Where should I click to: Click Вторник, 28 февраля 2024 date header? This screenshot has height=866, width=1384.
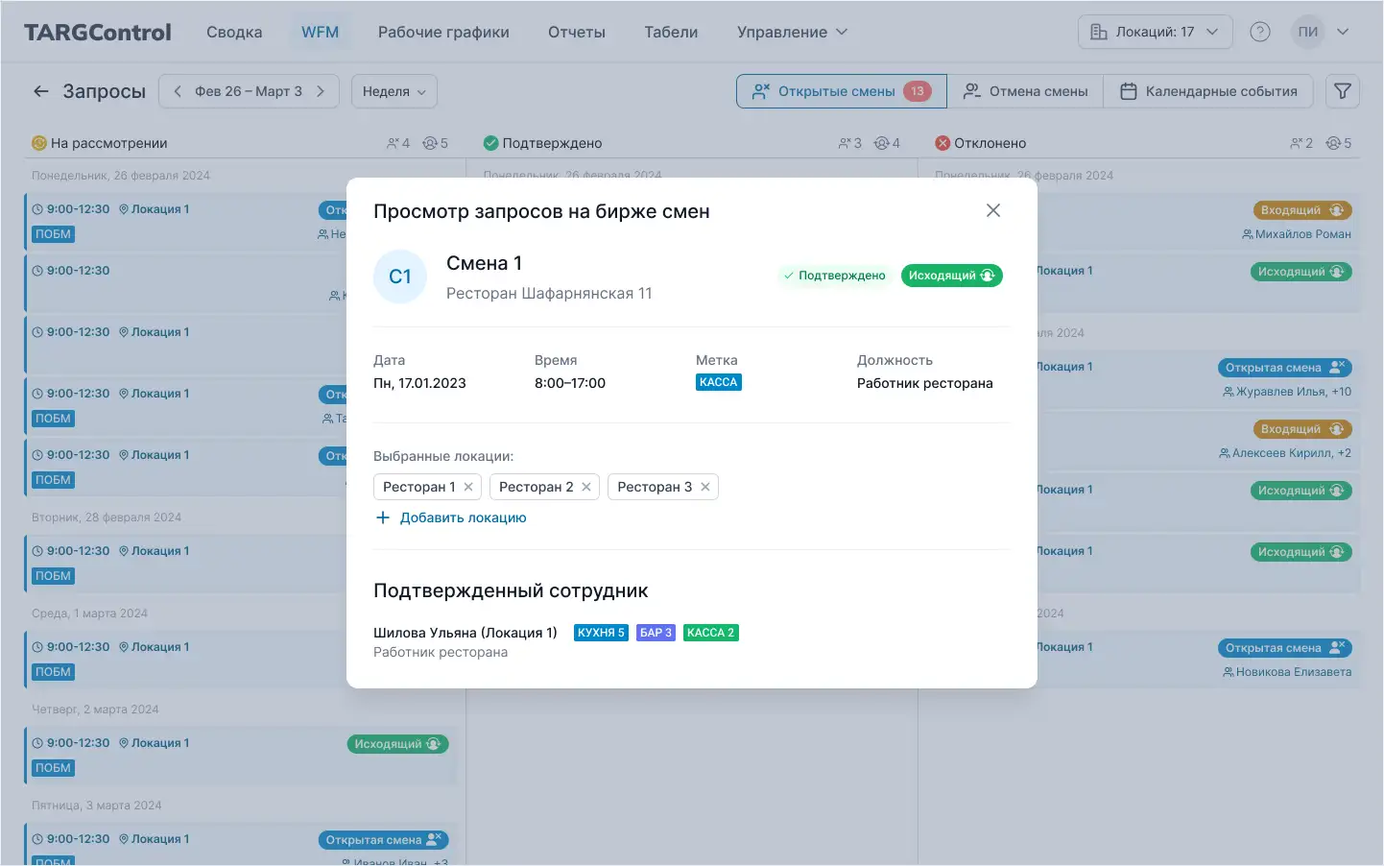107,517
